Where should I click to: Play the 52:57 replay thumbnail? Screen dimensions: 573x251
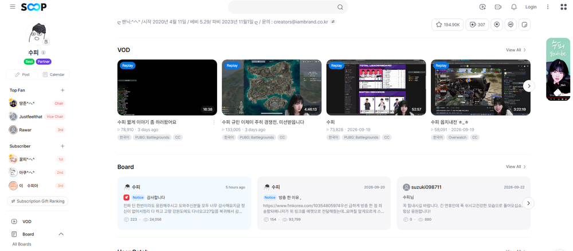[x=376, y=87]
